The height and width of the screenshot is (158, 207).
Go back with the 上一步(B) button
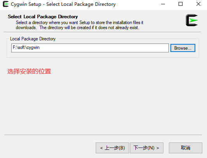112,148
